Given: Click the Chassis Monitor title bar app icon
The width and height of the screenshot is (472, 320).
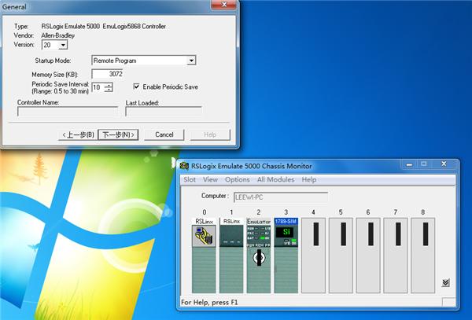Looking at the screenshot, I should [184, 166].
